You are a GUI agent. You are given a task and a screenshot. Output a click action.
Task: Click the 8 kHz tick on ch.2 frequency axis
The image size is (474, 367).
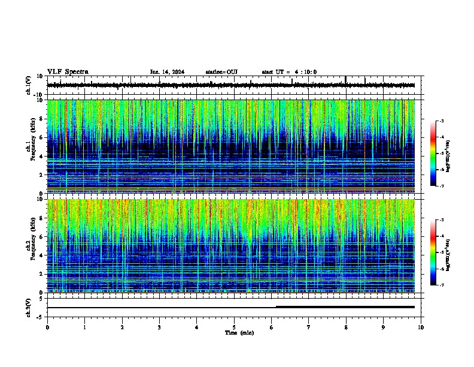tap(41, 218)
